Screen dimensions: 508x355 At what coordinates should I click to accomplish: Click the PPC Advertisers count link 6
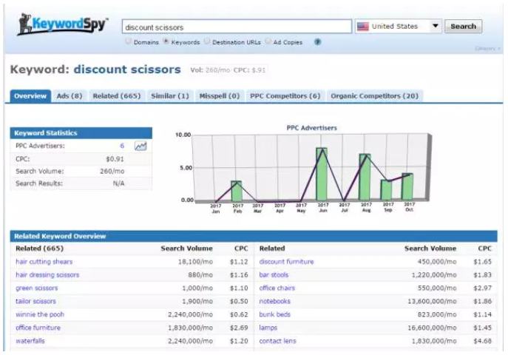(x=122, y=146)
